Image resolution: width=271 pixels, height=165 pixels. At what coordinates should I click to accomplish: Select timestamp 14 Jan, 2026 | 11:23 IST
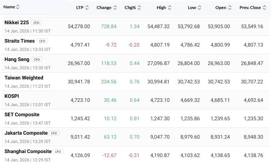[28, 86]
